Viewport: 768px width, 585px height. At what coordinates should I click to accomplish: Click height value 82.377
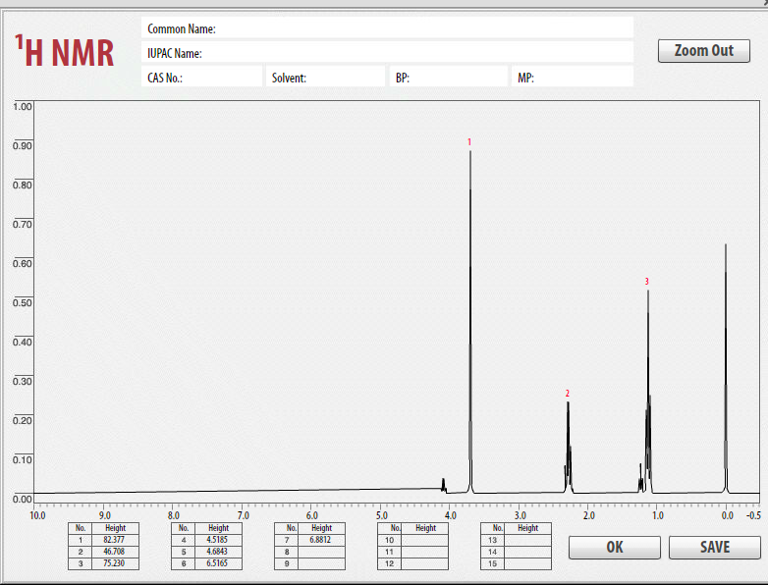(115, 540)
